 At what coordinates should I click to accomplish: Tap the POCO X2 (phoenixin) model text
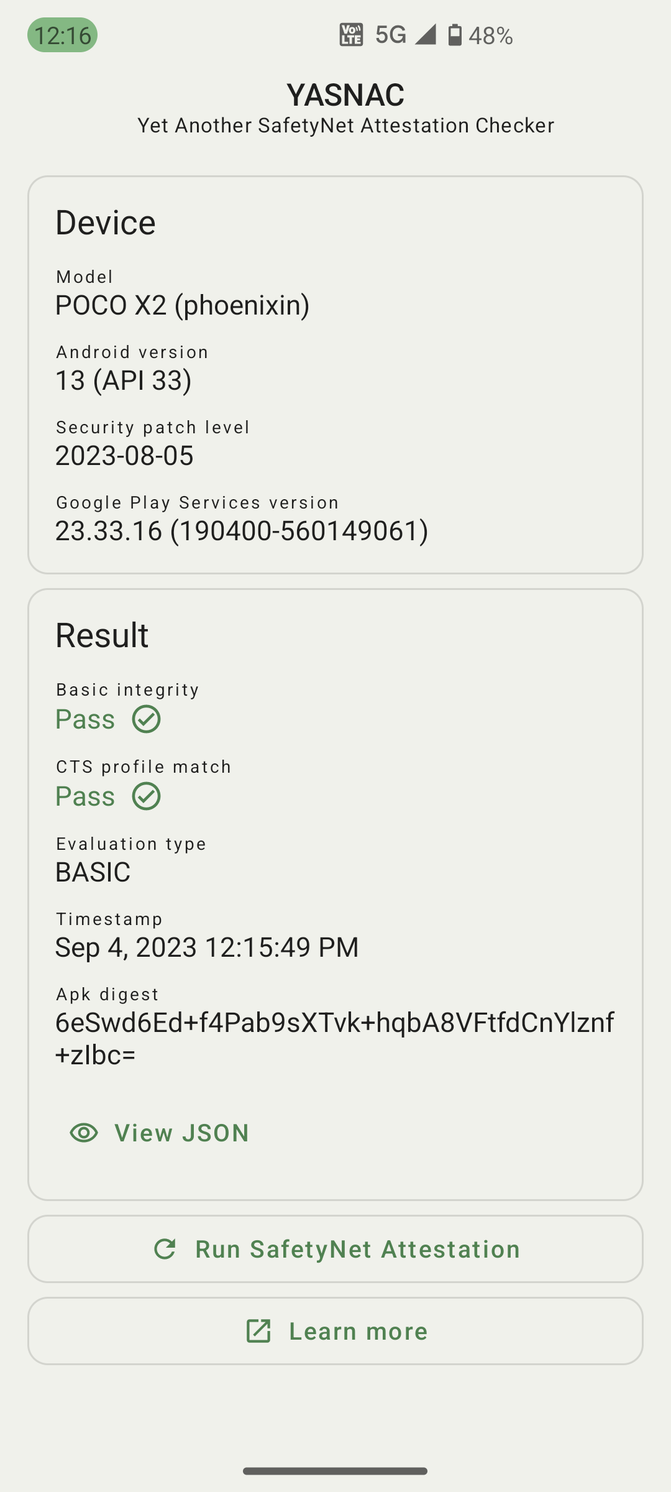point(183,305)
